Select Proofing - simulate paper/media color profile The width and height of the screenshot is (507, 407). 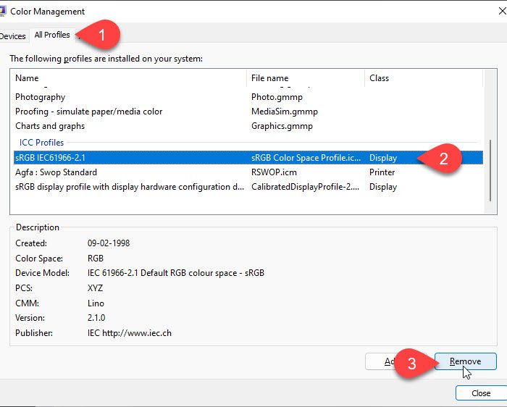click(88, 112)
